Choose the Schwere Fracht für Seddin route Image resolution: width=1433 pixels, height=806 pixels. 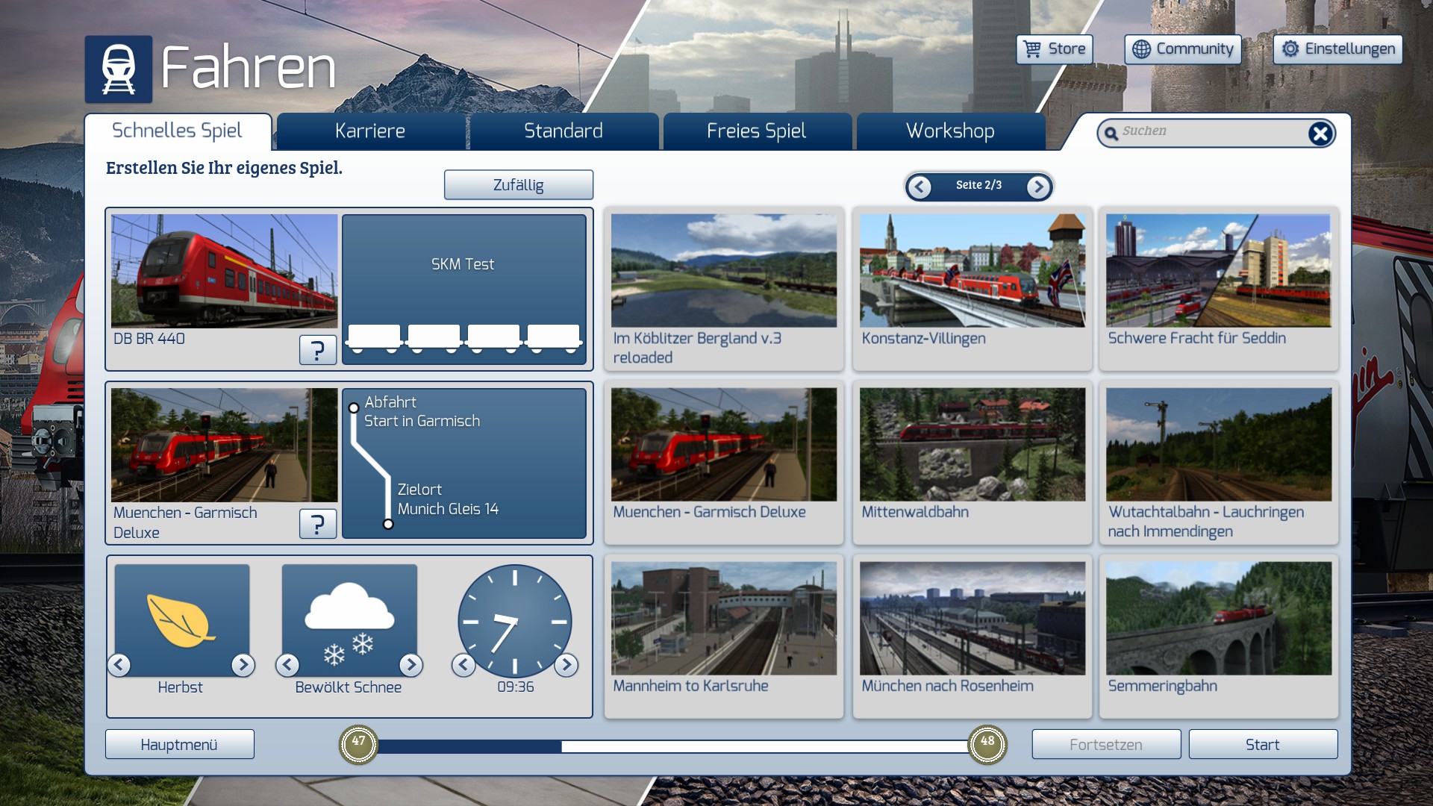click(1219, 290)
